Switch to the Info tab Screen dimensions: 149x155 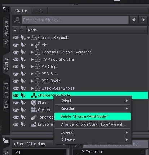click(40, 10)
